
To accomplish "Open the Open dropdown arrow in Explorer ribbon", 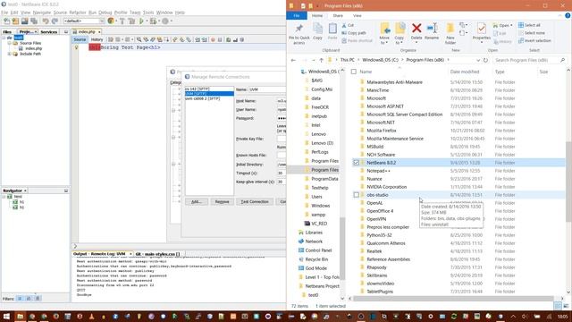I will 511,25.
